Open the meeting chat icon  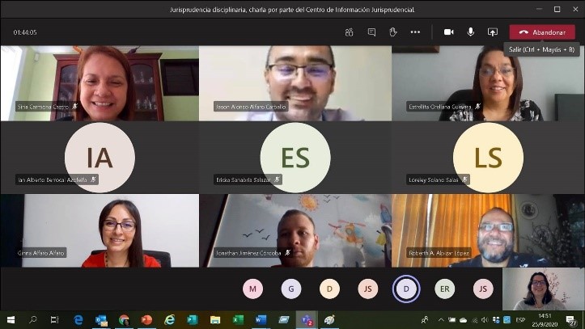point(371,32)
